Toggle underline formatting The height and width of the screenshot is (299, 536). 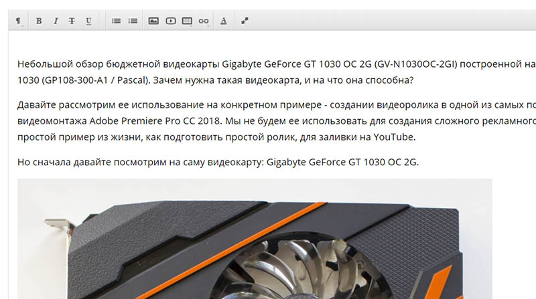(88, 21)
